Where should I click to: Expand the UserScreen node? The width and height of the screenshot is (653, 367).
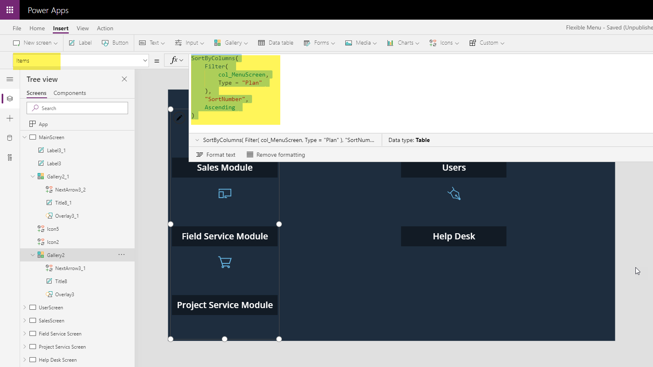tap(25, 307)
